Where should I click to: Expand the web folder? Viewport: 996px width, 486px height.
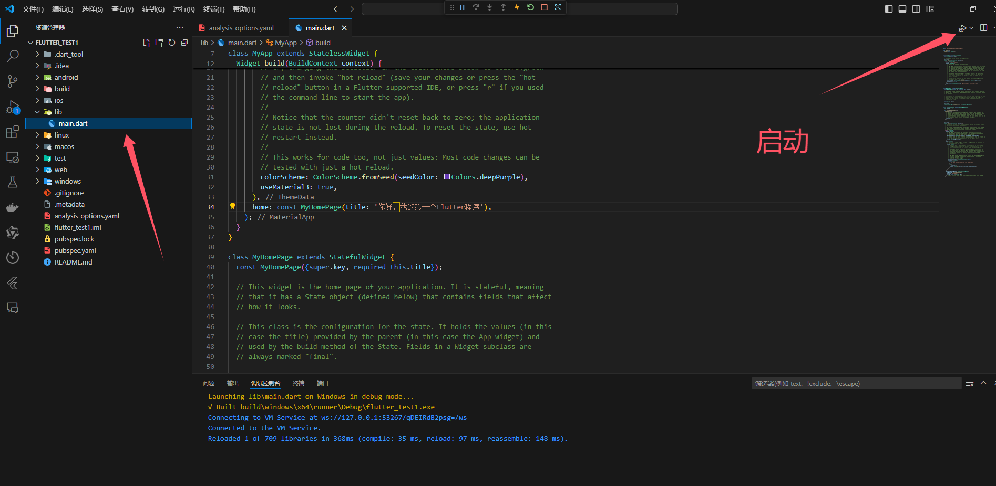37,170
